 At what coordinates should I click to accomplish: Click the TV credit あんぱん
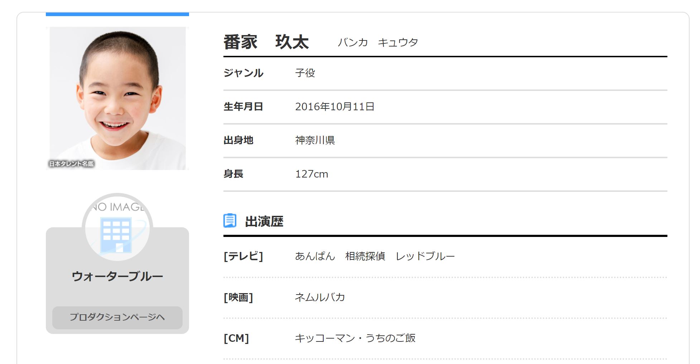[x=315, y=256]
